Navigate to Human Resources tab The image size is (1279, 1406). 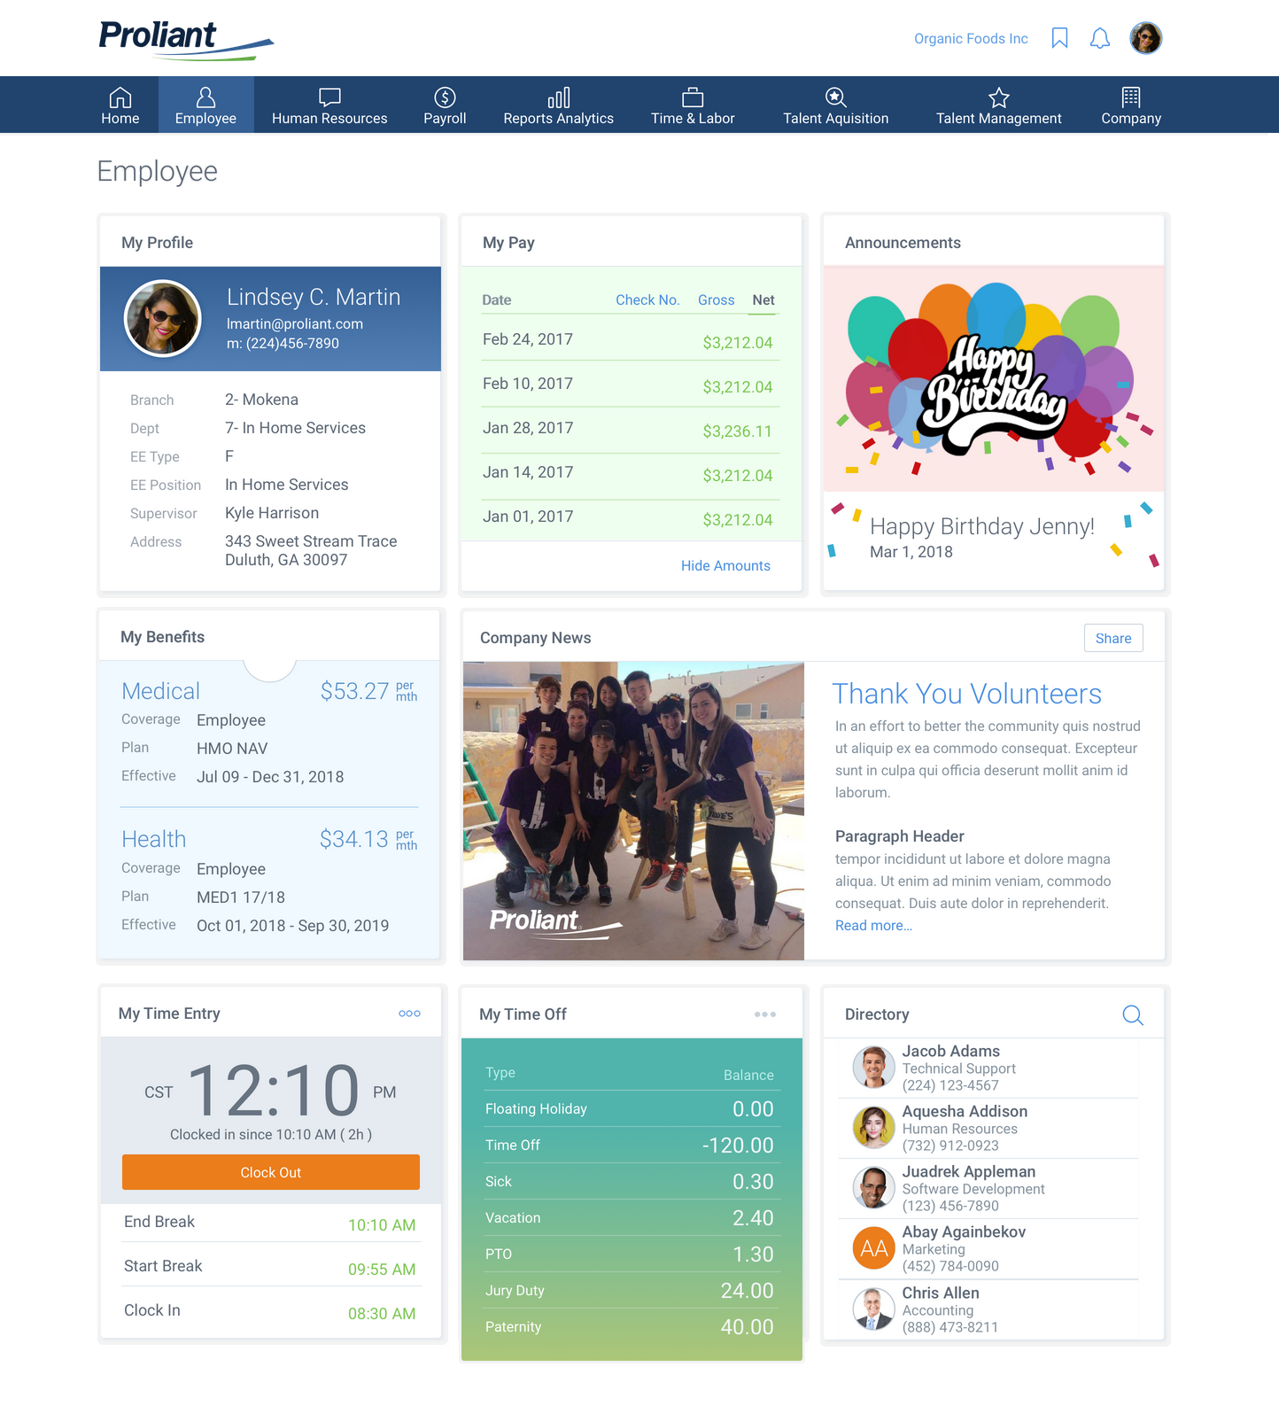329,105
